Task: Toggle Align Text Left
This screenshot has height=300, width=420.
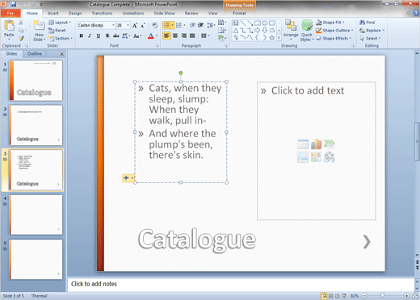Action: click(166, 35)
